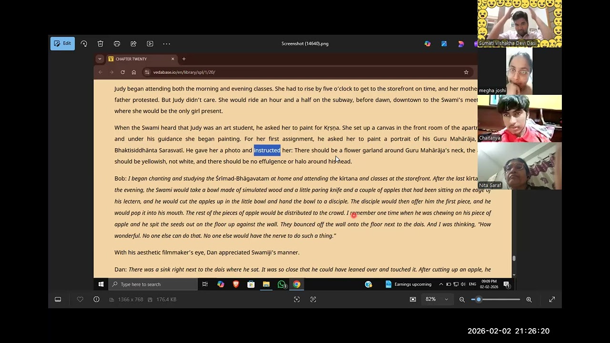The width and height of the screenshot is (610, 343).
Task: Fit image to window with the zoom-to-fit icon
Action: coord(413,299)
